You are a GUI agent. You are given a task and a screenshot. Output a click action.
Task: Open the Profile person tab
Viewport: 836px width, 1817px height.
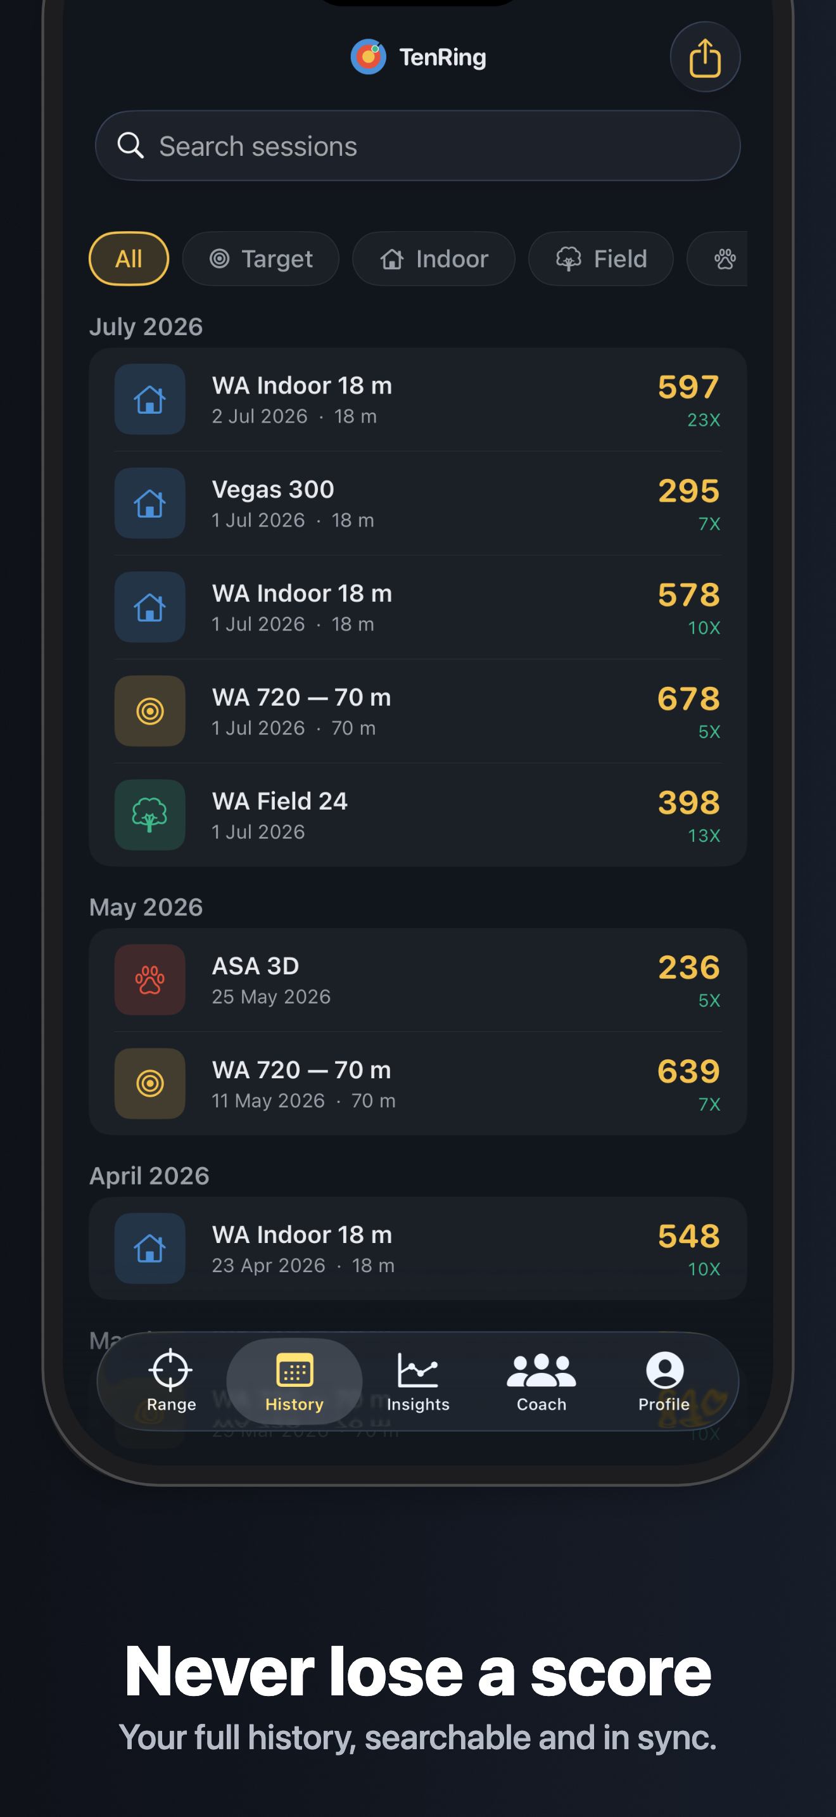pos(664,1381)
